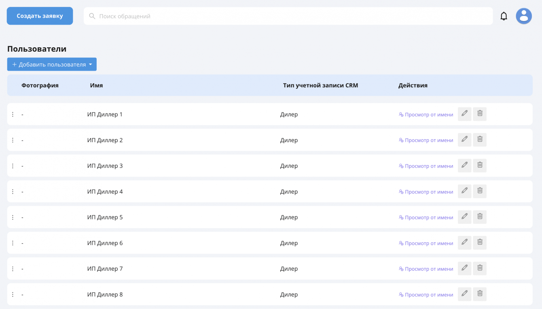Open kebab menu for ИП Диллер 8

13,294
